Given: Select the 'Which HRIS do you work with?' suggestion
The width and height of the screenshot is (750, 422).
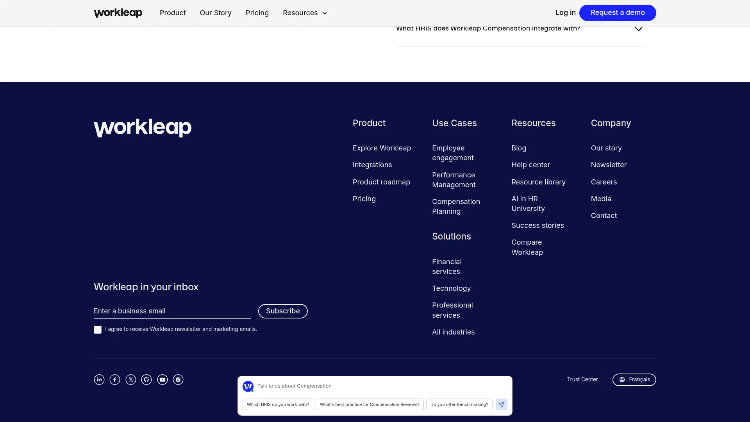Looking at the screenshot, I should tap(278, 404).
